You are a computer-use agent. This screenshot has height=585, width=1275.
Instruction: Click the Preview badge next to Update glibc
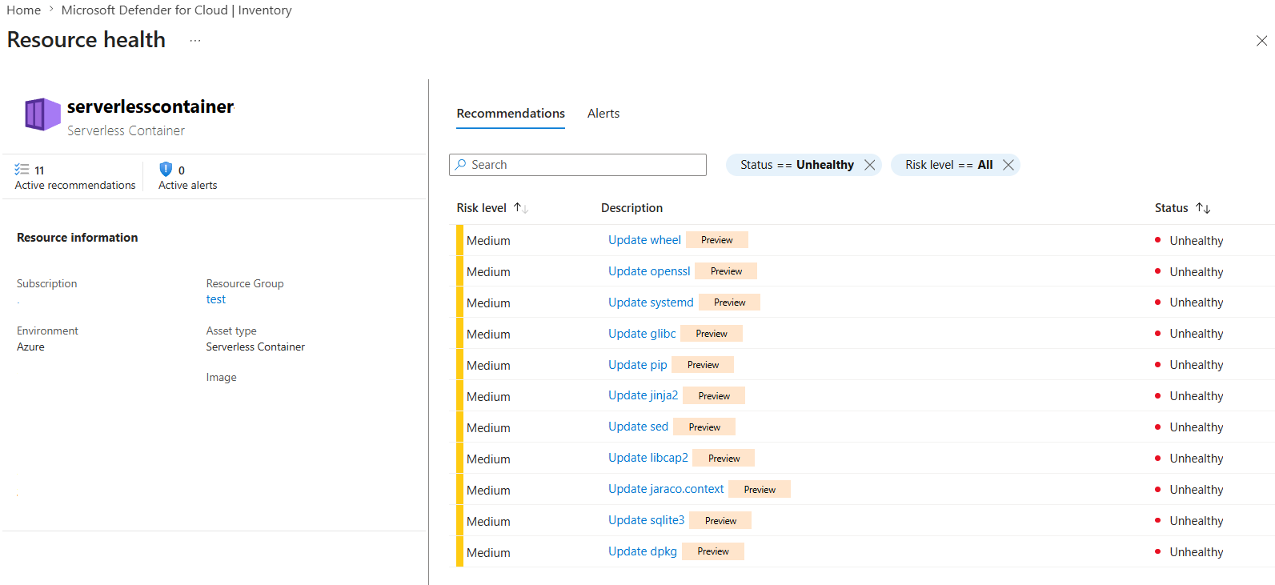712,334
